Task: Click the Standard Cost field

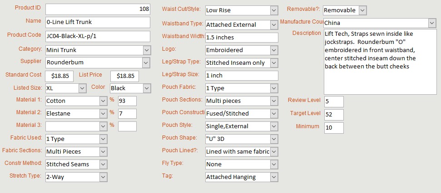Action: (x=59, y=77)
